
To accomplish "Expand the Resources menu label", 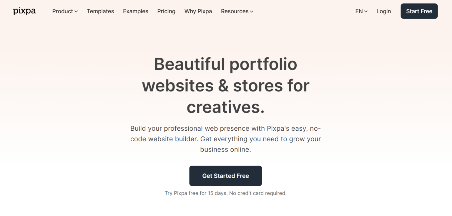I will 235,11.
